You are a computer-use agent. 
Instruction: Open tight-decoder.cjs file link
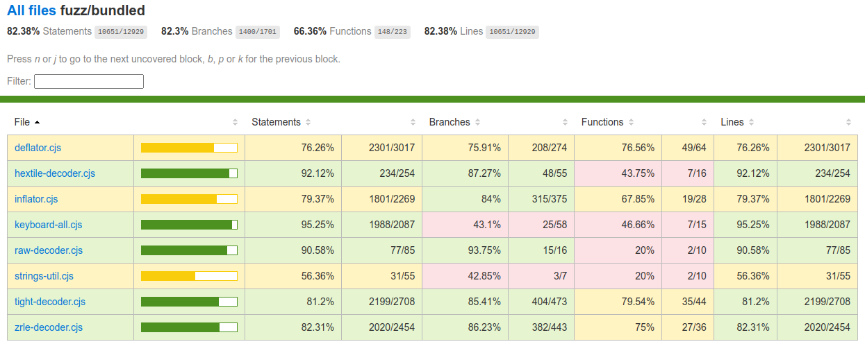50,302
